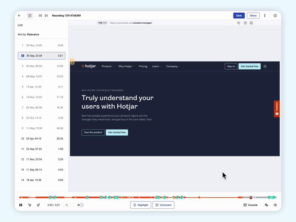Click the Hotjar logo in recorded page
Image resolution: width=296 pixels, height=222 pixels.
click(89, 66)
